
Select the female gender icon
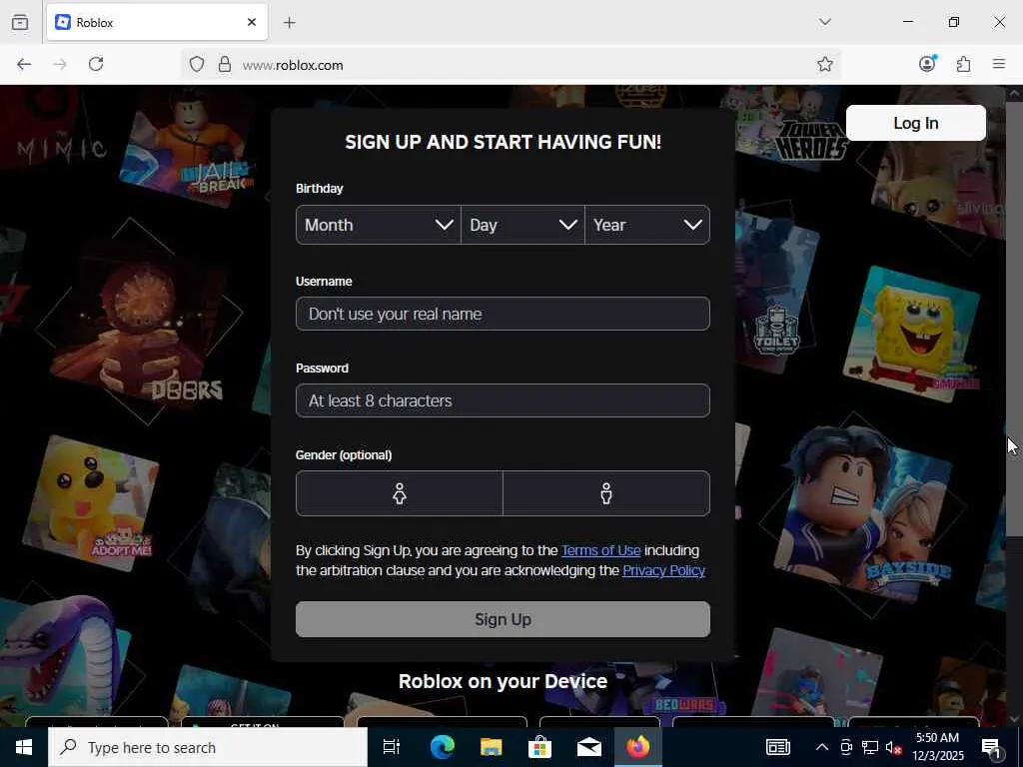click(400, 493)
